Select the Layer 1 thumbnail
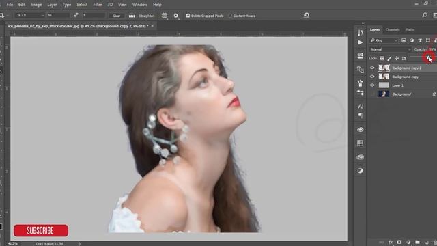This screenshot has height=246, width=437. [x=384, y=85]
